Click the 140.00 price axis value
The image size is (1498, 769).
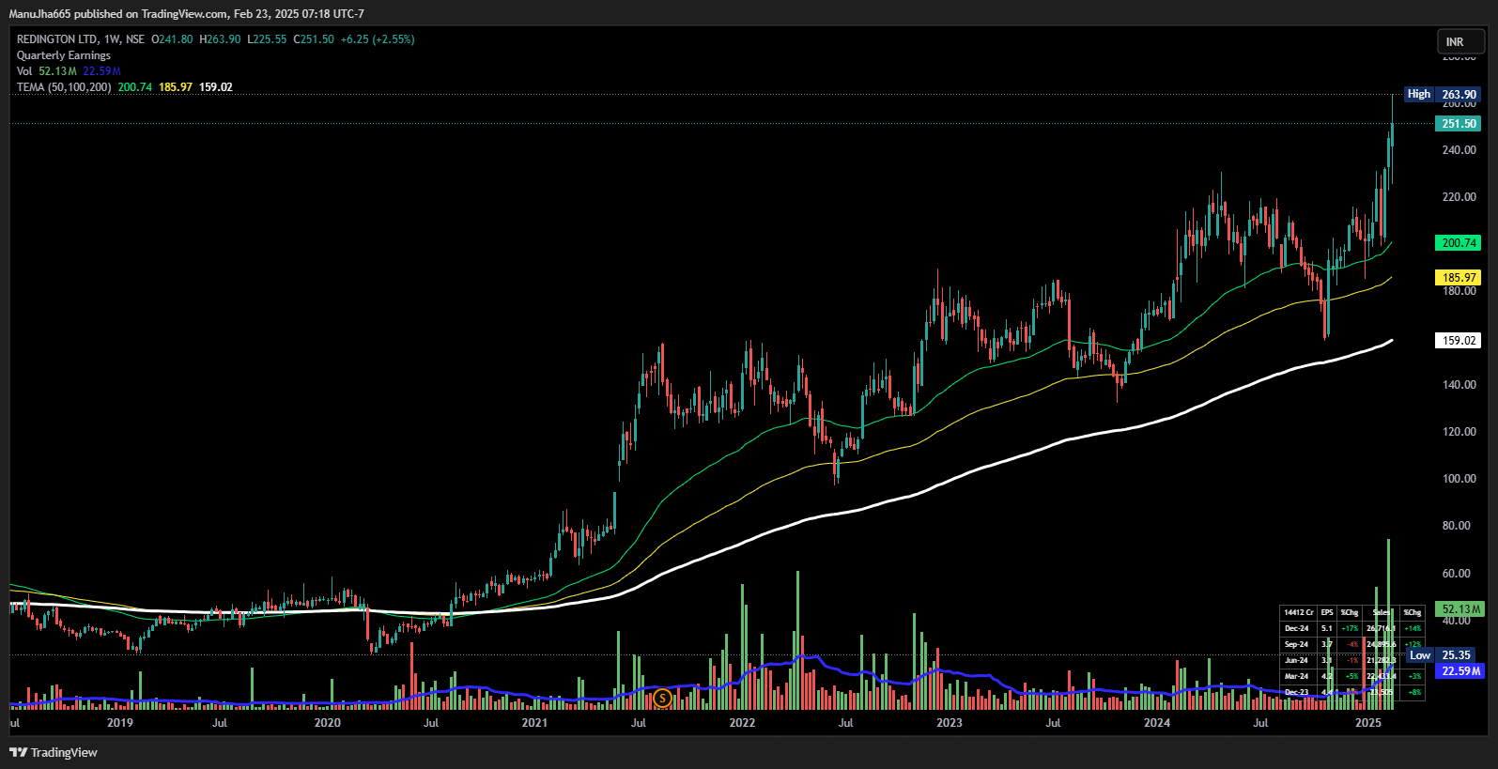click(x=1459, y=385)
